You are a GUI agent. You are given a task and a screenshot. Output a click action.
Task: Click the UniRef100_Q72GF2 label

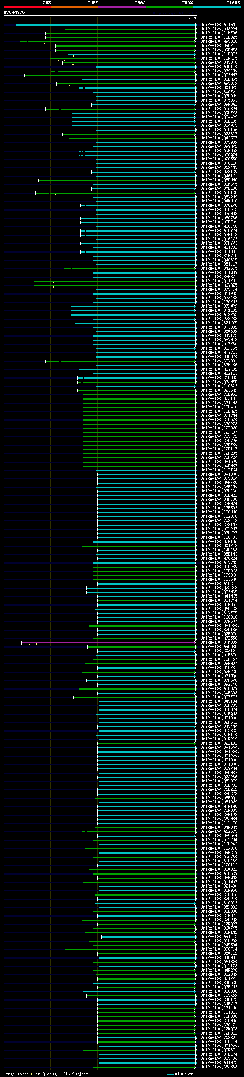218,588
